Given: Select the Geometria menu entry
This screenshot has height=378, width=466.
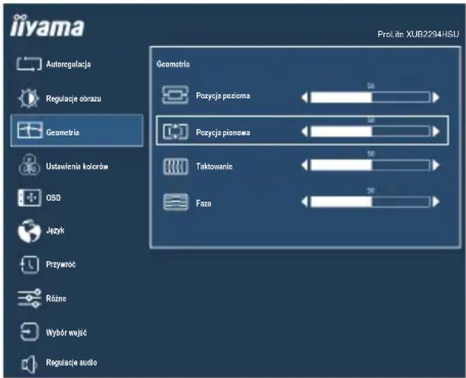Looking at the screenshot, I should (x=77, y=130).
